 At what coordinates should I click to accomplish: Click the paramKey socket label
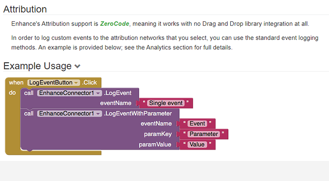point(158,134)
